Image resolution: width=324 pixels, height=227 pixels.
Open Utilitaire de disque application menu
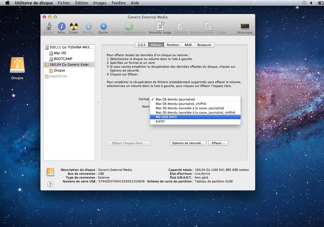(34, 3)
